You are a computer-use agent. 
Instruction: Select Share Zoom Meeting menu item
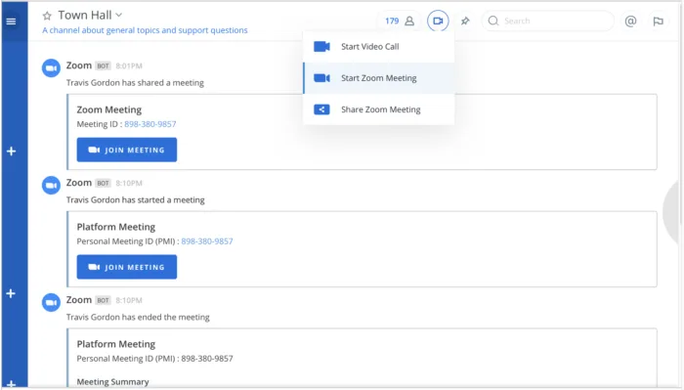point(379,109)
